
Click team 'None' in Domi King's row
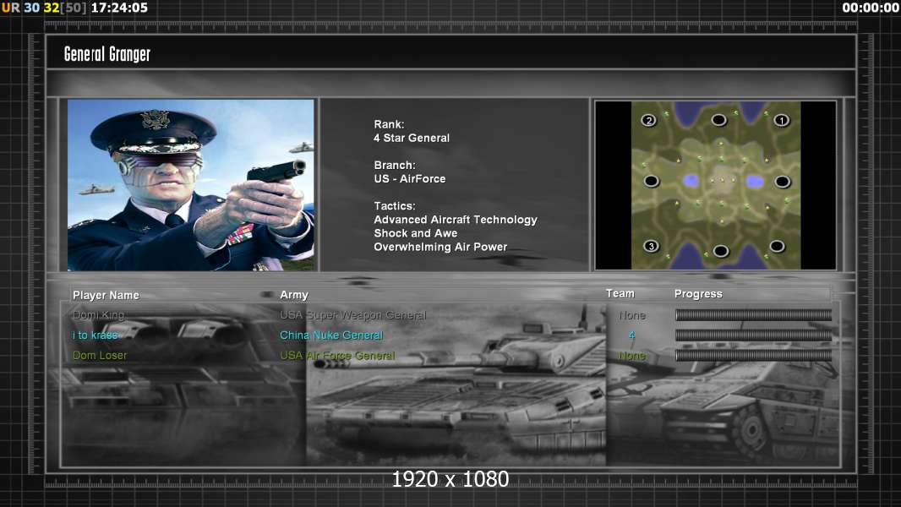click(x=632, y=315)
